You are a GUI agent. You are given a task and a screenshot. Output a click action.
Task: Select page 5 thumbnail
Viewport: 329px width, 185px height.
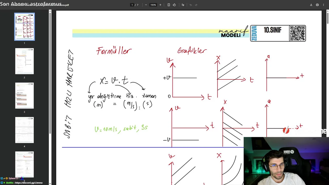point(24,164)
